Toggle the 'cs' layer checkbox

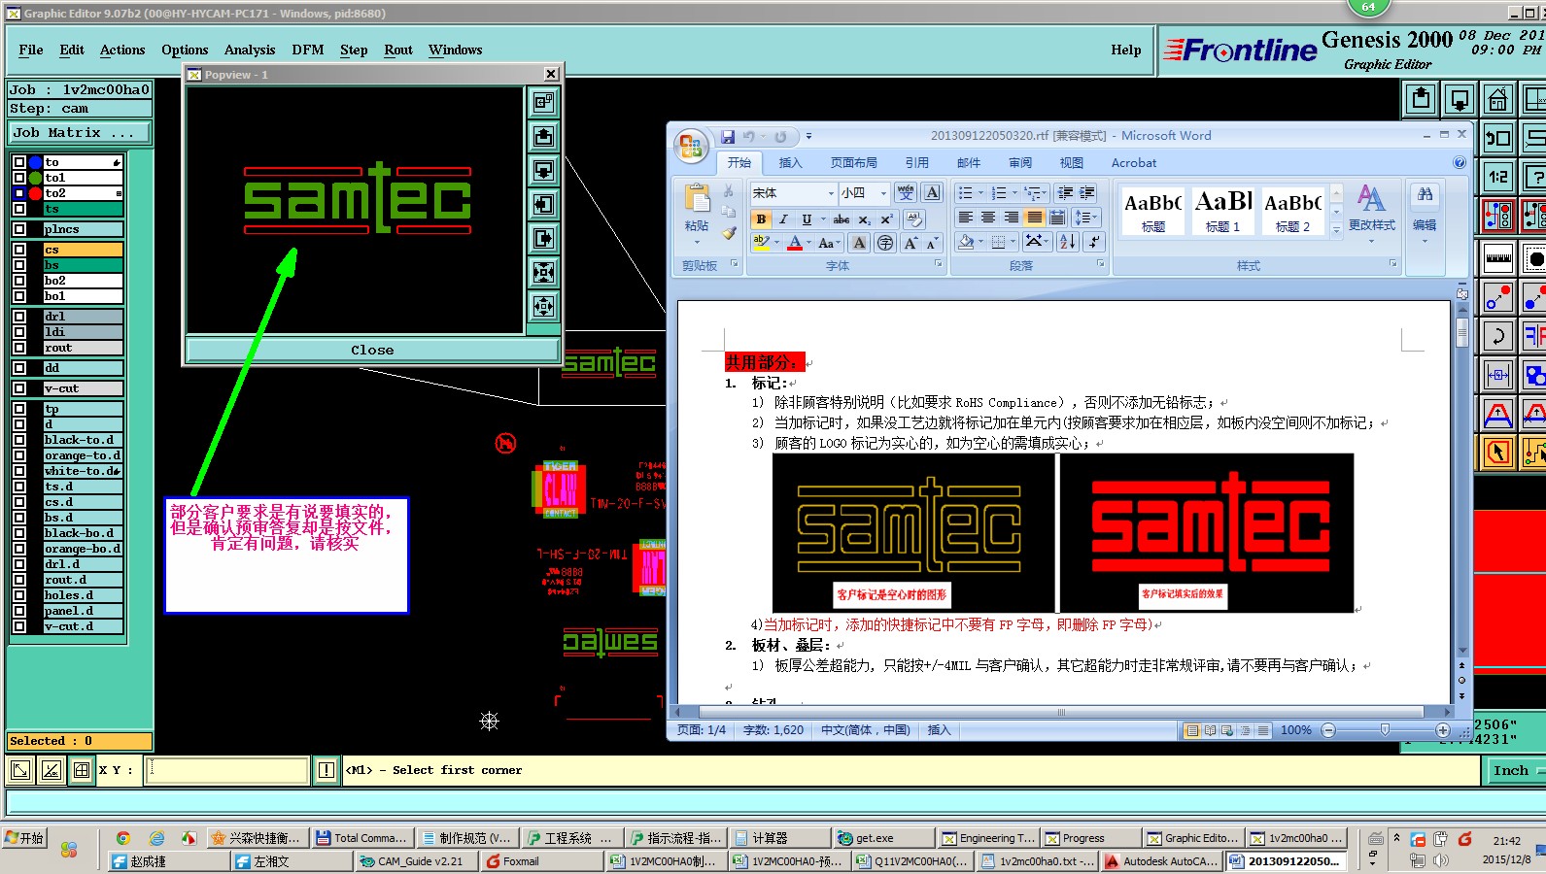[18, 250]
